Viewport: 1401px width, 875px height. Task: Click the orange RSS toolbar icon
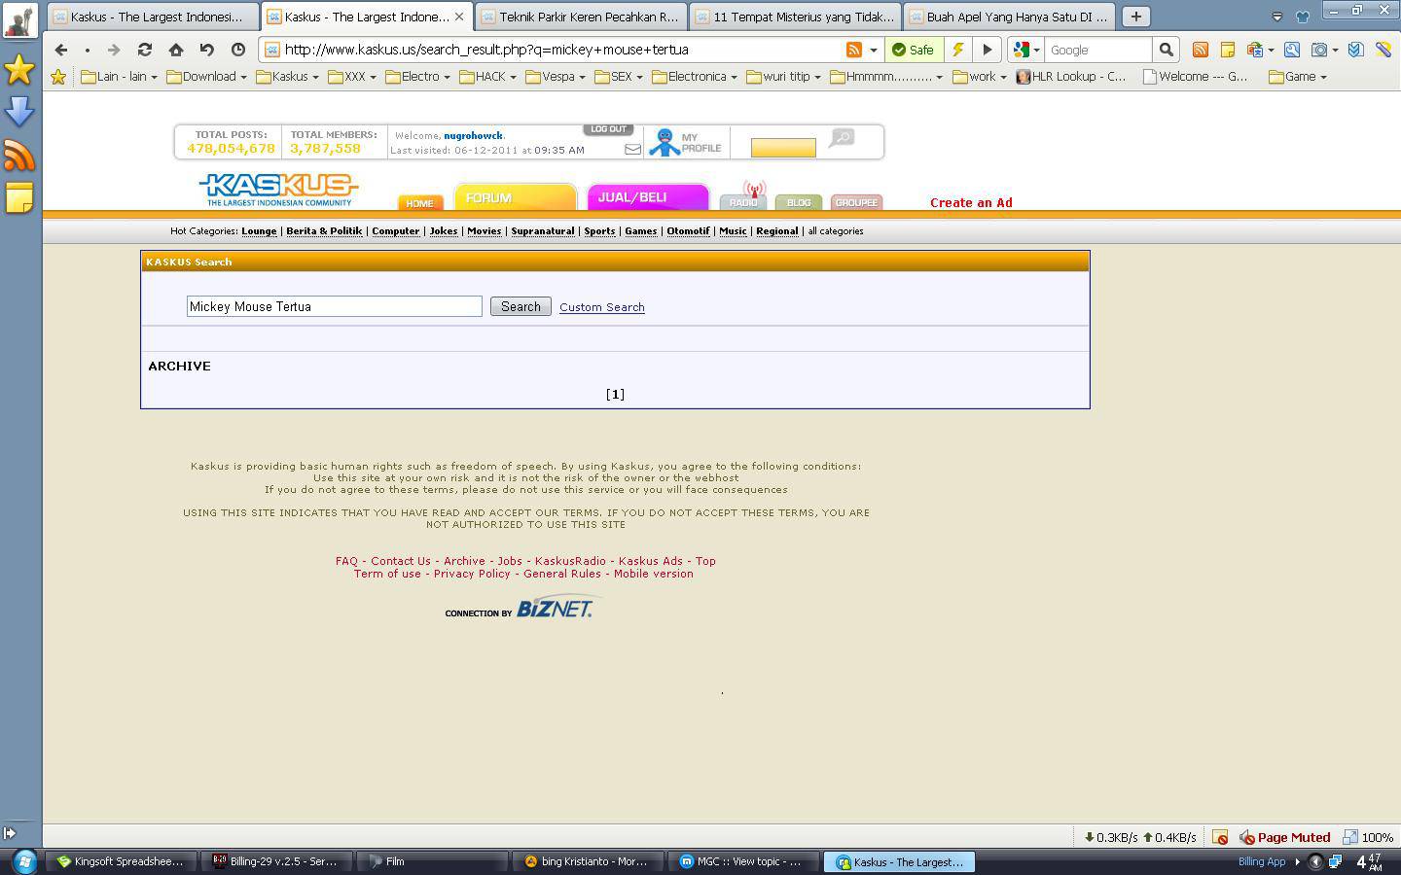click(x=1201, y=50)
